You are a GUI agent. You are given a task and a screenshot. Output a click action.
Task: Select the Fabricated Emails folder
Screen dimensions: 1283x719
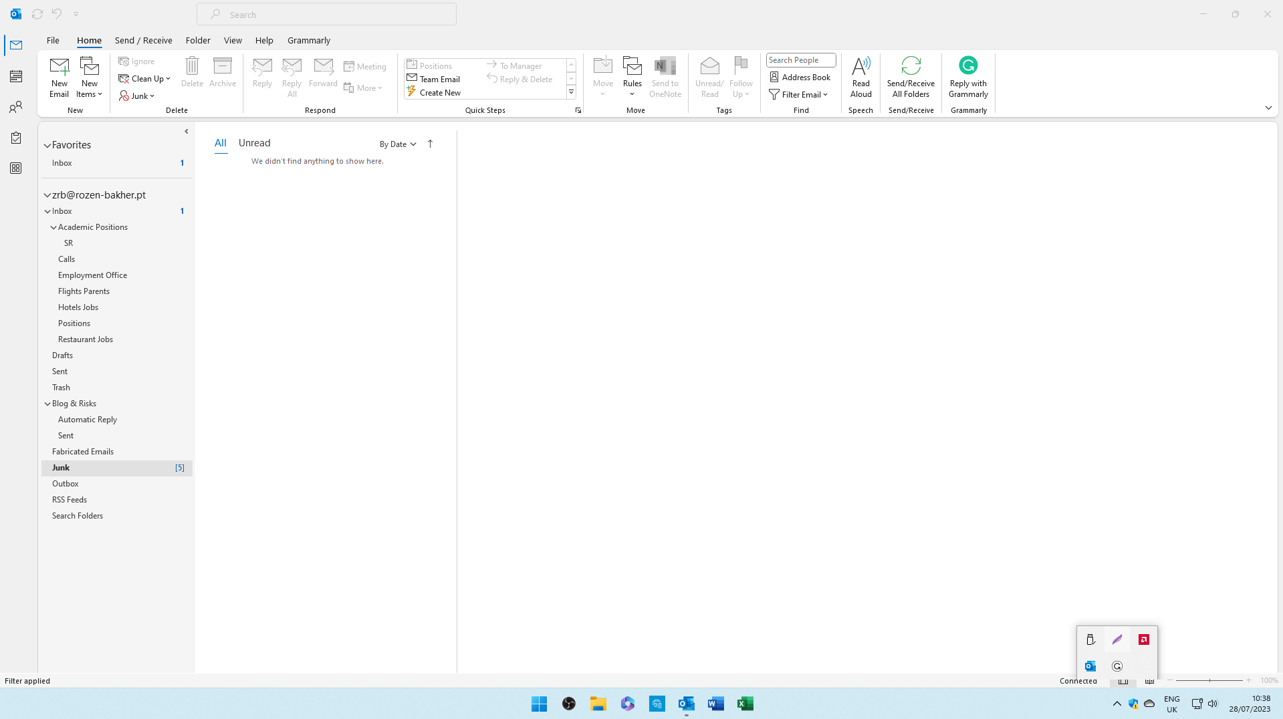tap(82, 451)
